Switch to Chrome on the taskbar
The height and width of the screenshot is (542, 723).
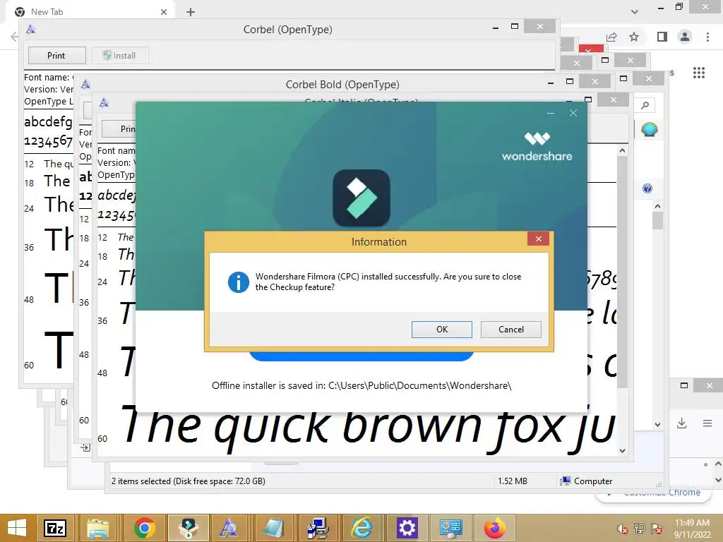coord(144,528)
